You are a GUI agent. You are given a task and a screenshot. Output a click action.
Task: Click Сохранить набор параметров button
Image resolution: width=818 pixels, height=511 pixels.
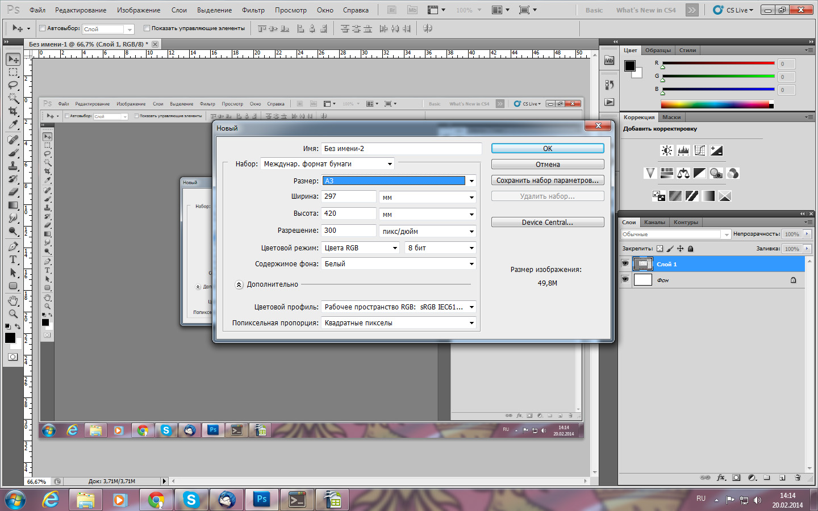coord(548,180)
